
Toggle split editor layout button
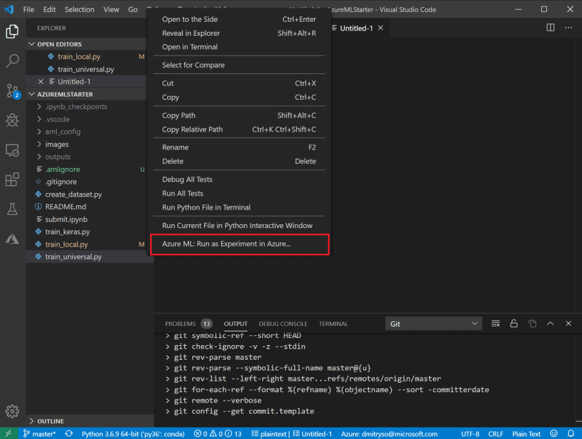point(550,28)
